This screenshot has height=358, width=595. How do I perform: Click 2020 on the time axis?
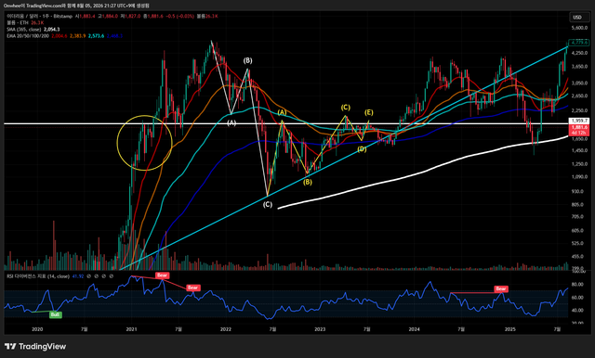click(x=37, y=329)
